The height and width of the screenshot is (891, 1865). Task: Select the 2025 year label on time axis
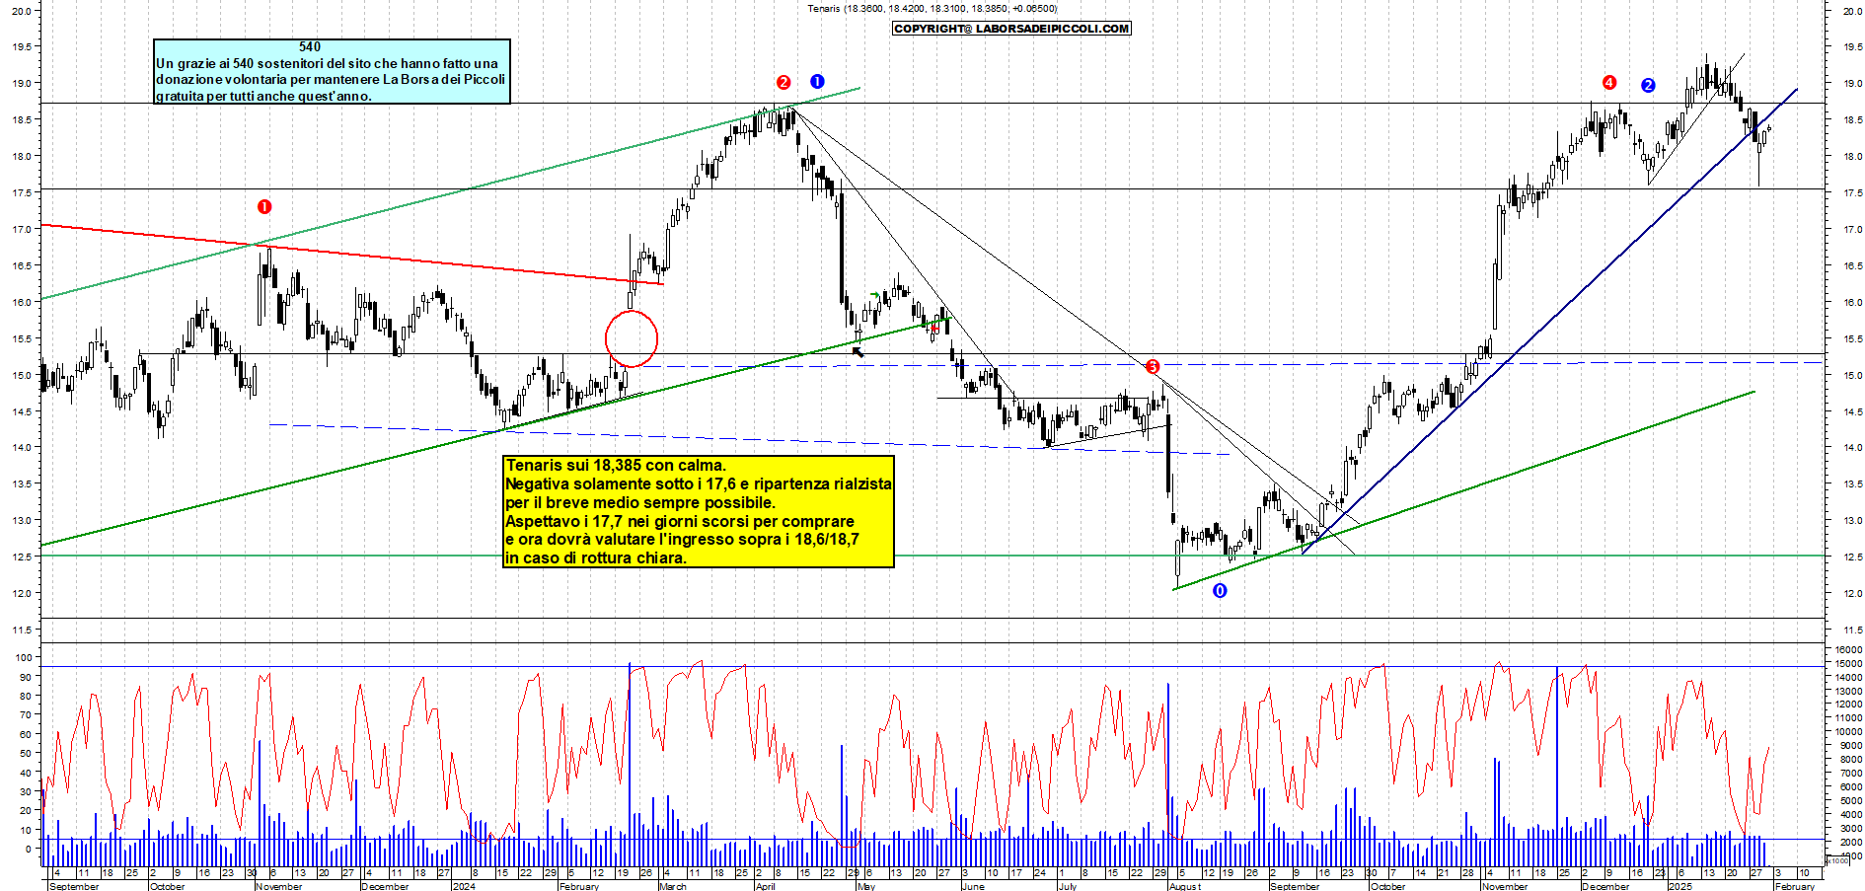pyautogui.click(x=1679, y=886)
